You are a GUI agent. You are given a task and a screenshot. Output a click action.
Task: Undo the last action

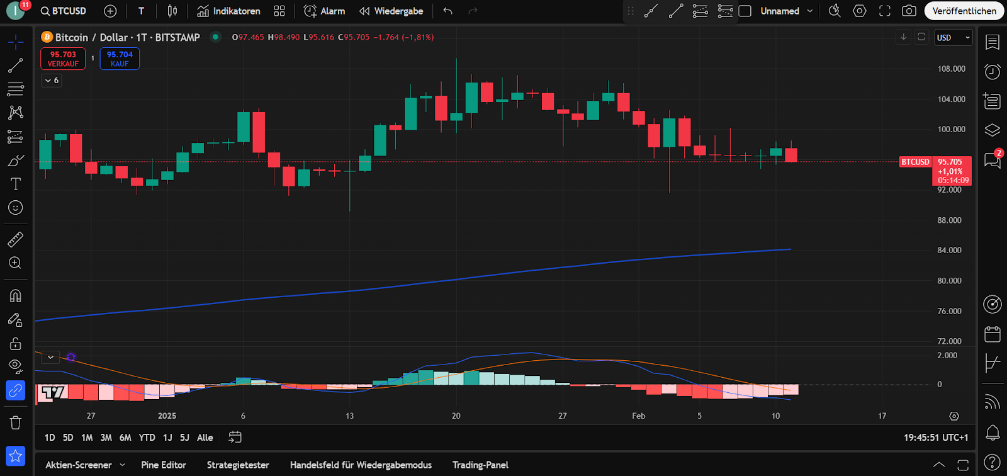click(x=447, y=11)
